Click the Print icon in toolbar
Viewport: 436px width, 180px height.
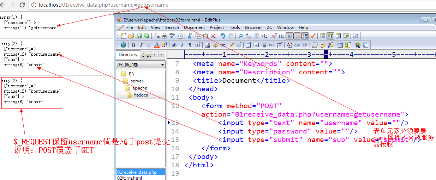[165, 36]
